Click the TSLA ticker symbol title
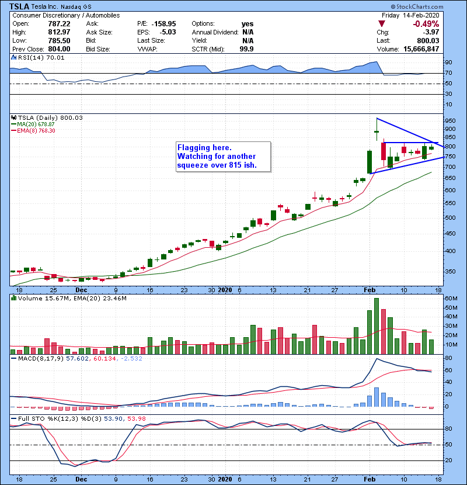Screen dimensions: 467x485 (19, 6)
